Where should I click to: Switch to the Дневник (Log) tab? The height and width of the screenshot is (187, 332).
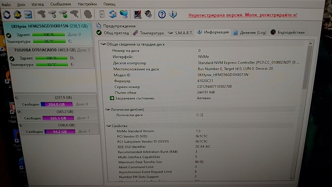[x=250, y=33]
